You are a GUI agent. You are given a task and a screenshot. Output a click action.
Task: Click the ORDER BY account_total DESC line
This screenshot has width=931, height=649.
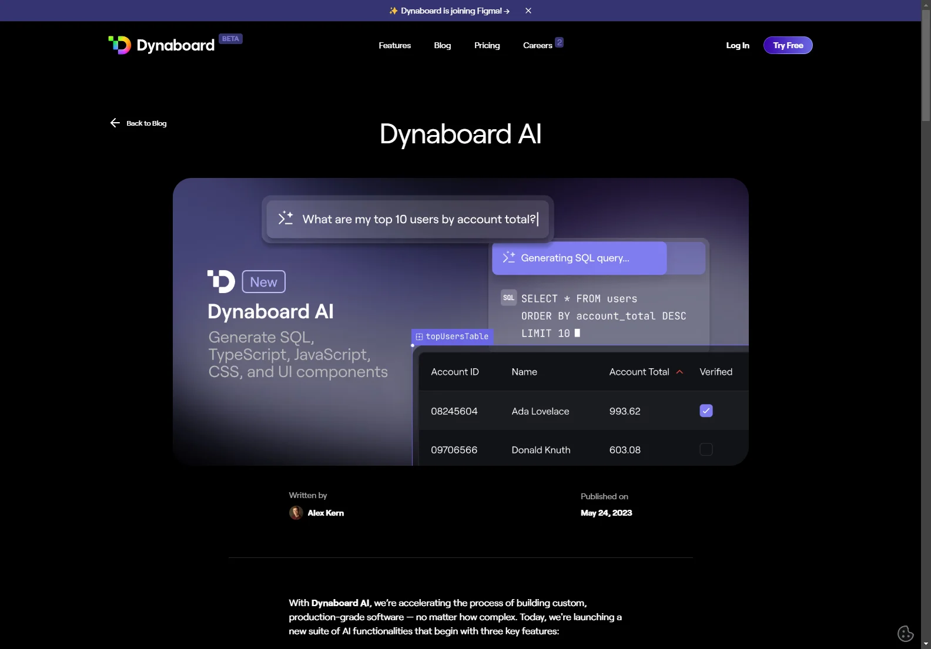coord(604,316)
